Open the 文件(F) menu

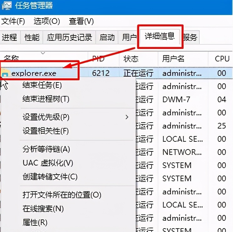tap(13, 21)
